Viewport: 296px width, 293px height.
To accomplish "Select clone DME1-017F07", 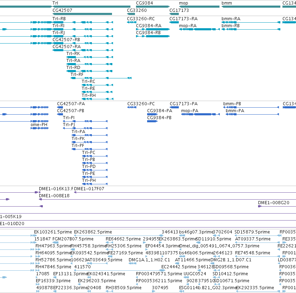I will coord(89,189).
